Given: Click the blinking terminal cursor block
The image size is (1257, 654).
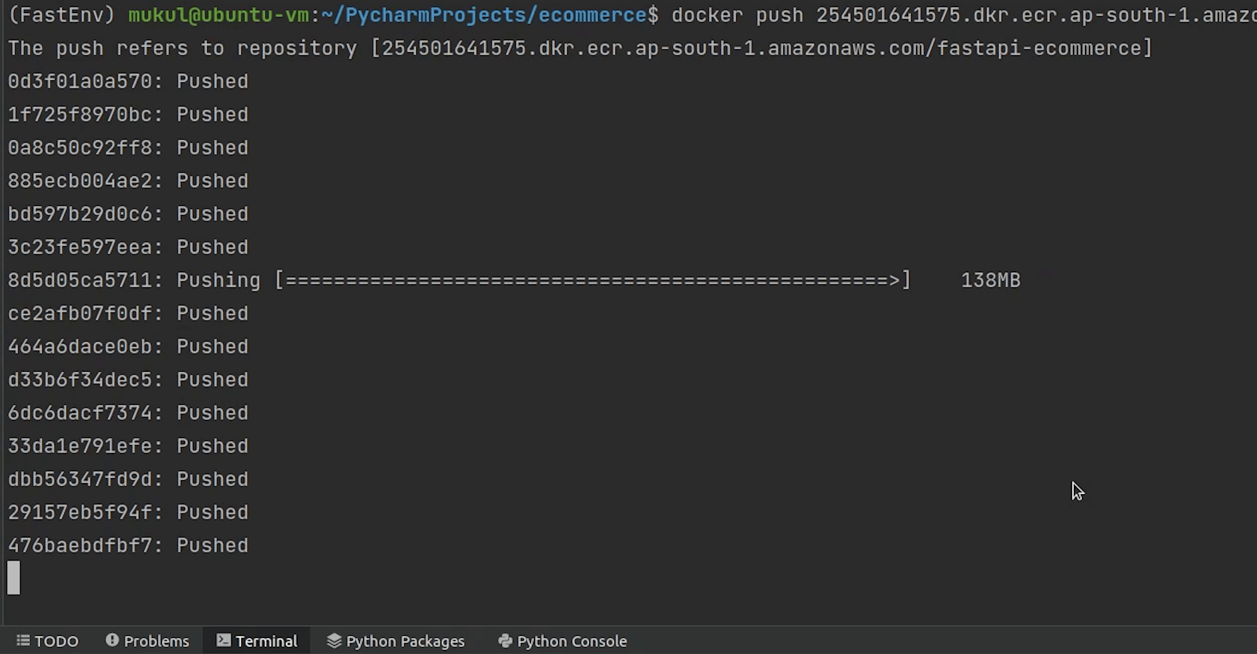Looking at the screenshot, I should [x=14, y=578].
